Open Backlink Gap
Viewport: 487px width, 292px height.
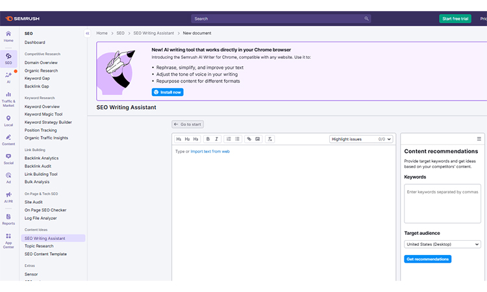tap(36, 86)
